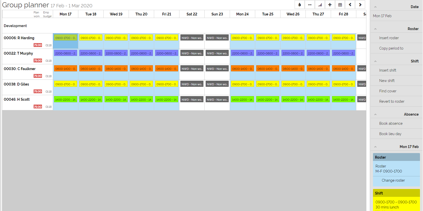423x211 pixels.
Task: Collapse the Date section
Action: pos(375,7)
